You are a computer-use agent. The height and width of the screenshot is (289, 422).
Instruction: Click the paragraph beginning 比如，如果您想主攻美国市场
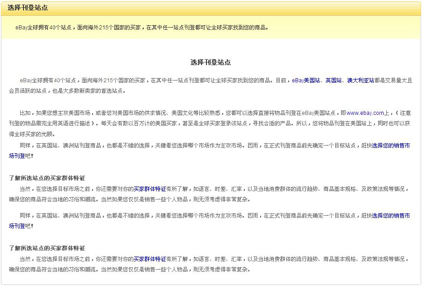(181, 123)
